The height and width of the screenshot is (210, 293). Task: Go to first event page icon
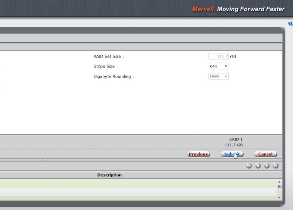click(249, 166)
